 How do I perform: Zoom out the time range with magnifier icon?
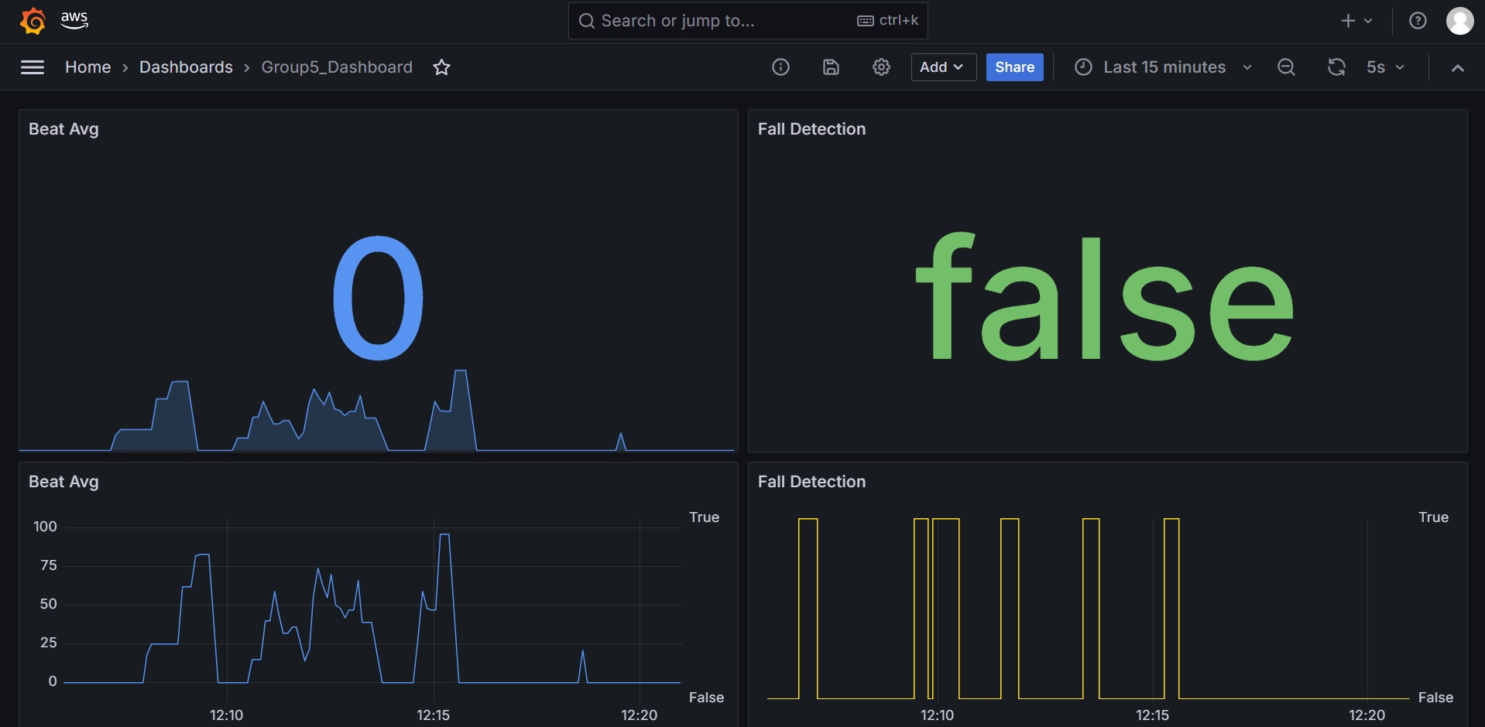1286,67
